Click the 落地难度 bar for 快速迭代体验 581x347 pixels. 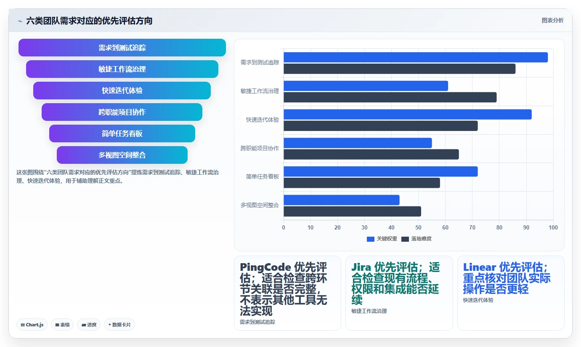click(381, 126)
